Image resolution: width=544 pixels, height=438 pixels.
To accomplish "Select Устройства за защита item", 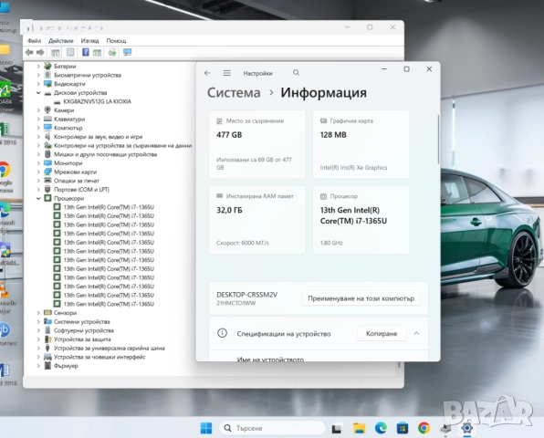I will click(x=82, y=339).
